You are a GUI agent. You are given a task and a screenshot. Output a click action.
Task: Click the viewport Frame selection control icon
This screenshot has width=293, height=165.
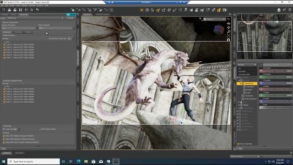228,36
